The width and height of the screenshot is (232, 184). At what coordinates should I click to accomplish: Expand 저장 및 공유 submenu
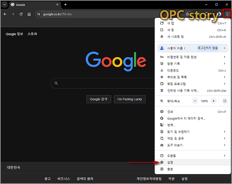[193, 138]
